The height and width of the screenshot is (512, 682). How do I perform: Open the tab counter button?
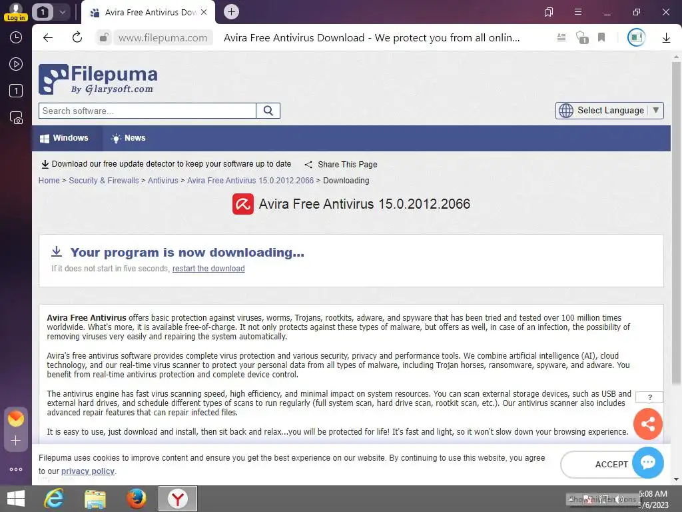click(x=43, y=12)
